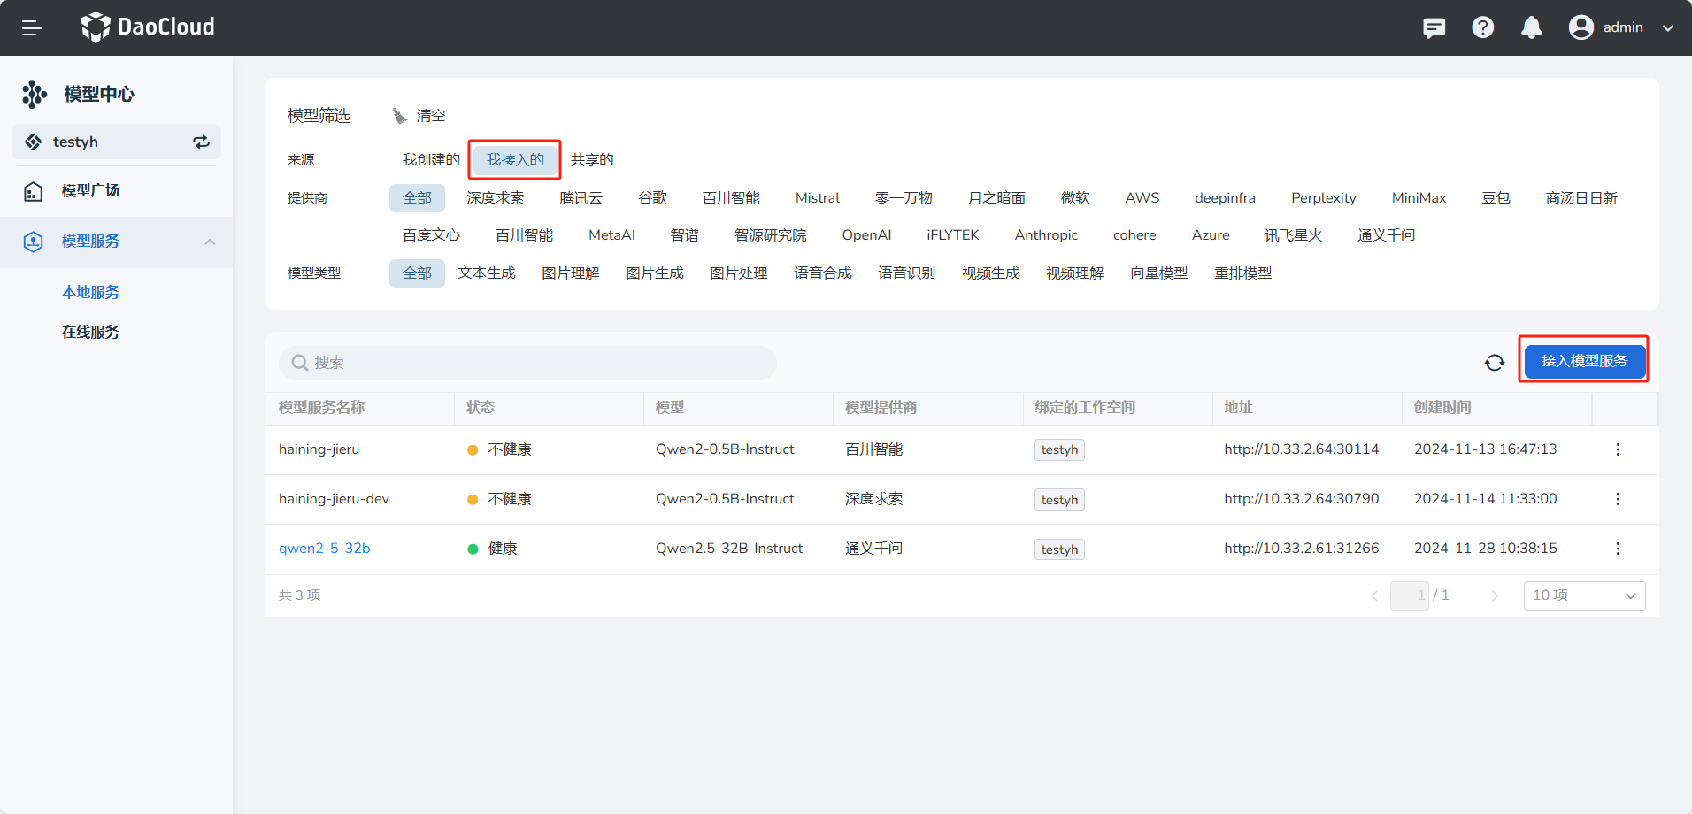Filter source by 我接入的
1692x814 pixels.
[x=515, y=160]
